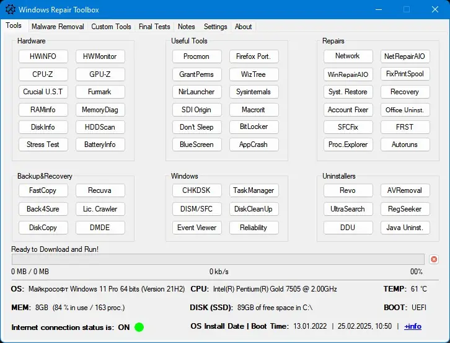Show the About tab
The height and width of the screenshot is (343, 450).
point(243,27)
